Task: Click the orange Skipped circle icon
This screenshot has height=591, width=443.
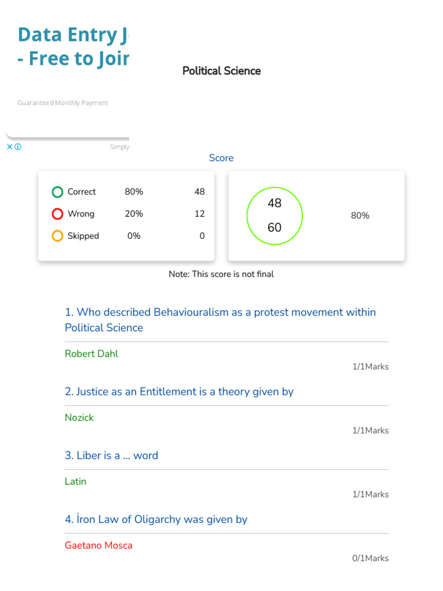Action: point(57,236)
